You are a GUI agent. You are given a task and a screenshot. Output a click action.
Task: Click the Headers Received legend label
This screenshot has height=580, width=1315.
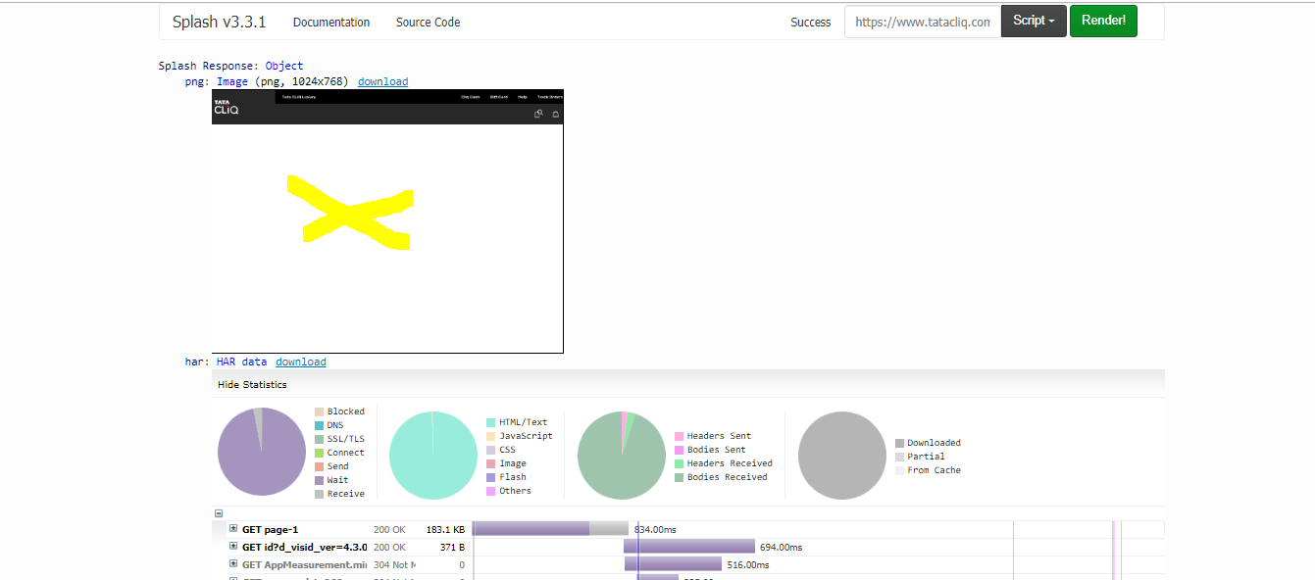pos(730,463)
